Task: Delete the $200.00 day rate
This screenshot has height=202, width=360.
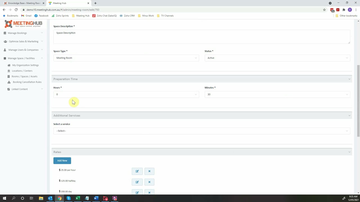Action: [149, 192]
